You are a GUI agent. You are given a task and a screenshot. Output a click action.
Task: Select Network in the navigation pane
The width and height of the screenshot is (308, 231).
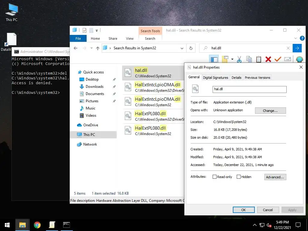[90, 144]
